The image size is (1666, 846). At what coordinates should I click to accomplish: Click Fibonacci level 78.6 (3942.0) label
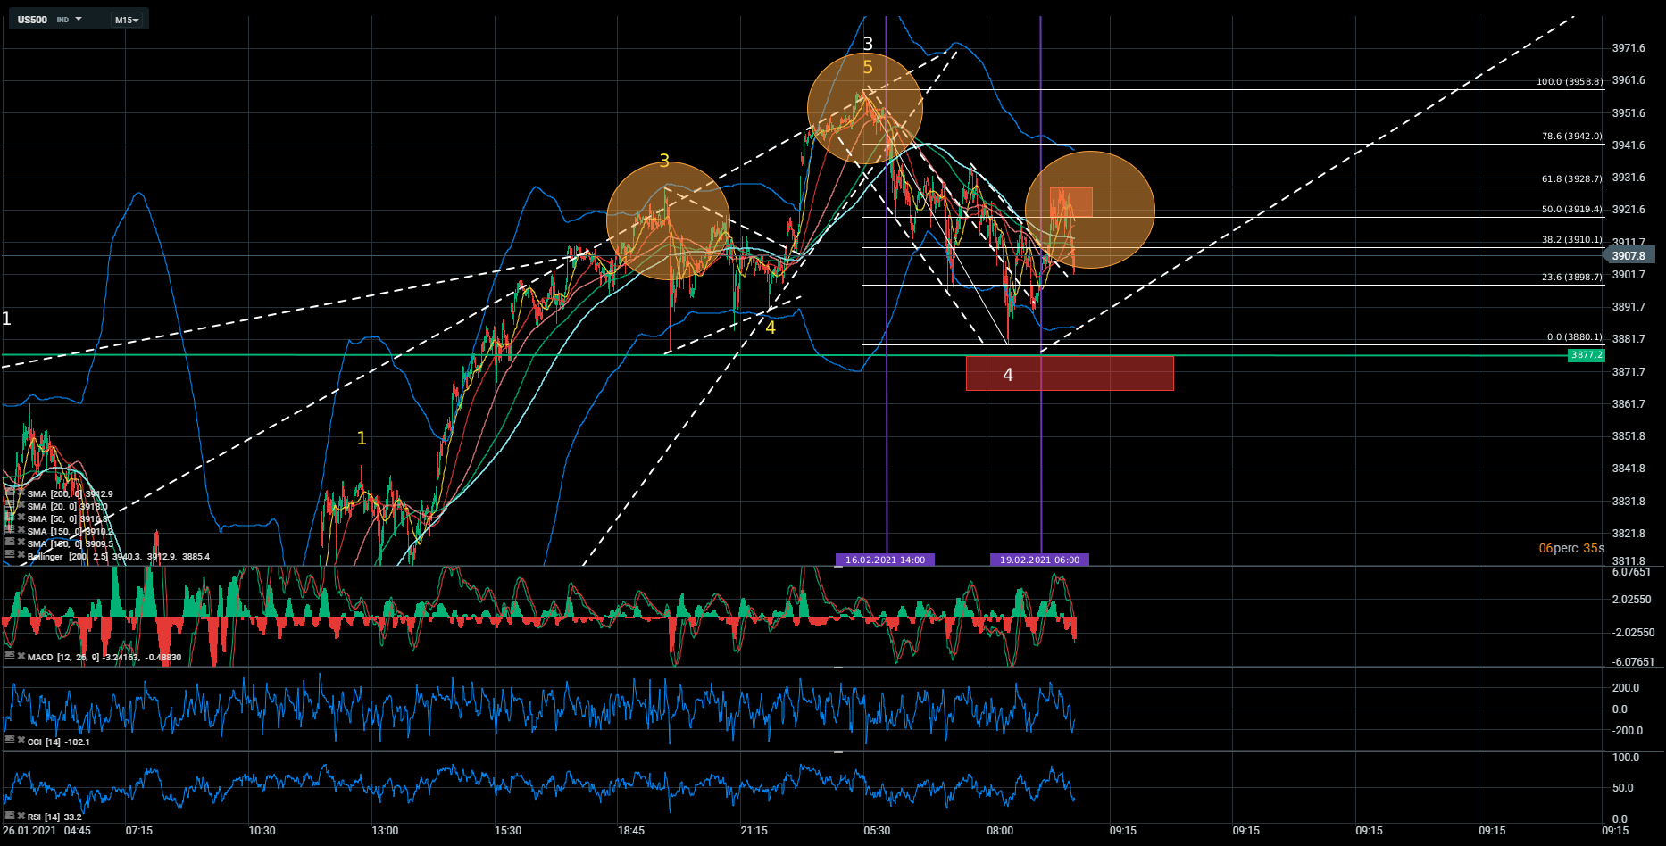coord(1571,137)
